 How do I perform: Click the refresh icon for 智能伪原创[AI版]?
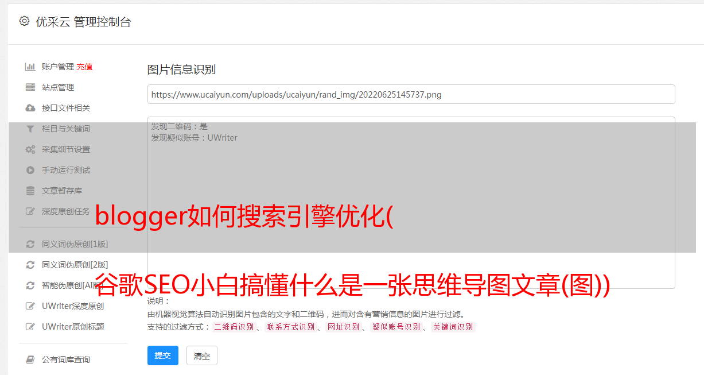click(x=30, y=285)
